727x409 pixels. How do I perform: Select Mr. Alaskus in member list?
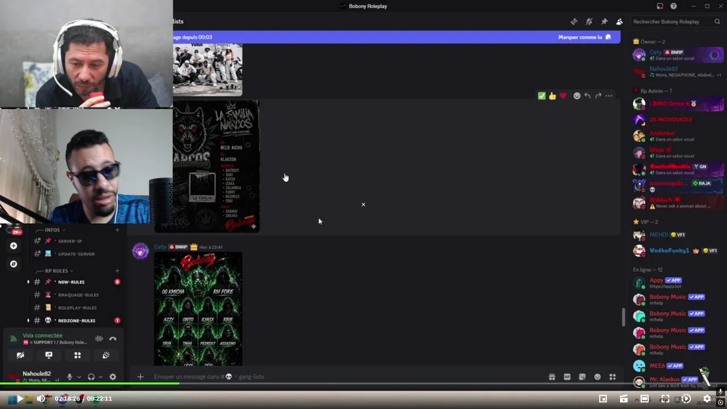pyautogui.click(x=678, y=381)
